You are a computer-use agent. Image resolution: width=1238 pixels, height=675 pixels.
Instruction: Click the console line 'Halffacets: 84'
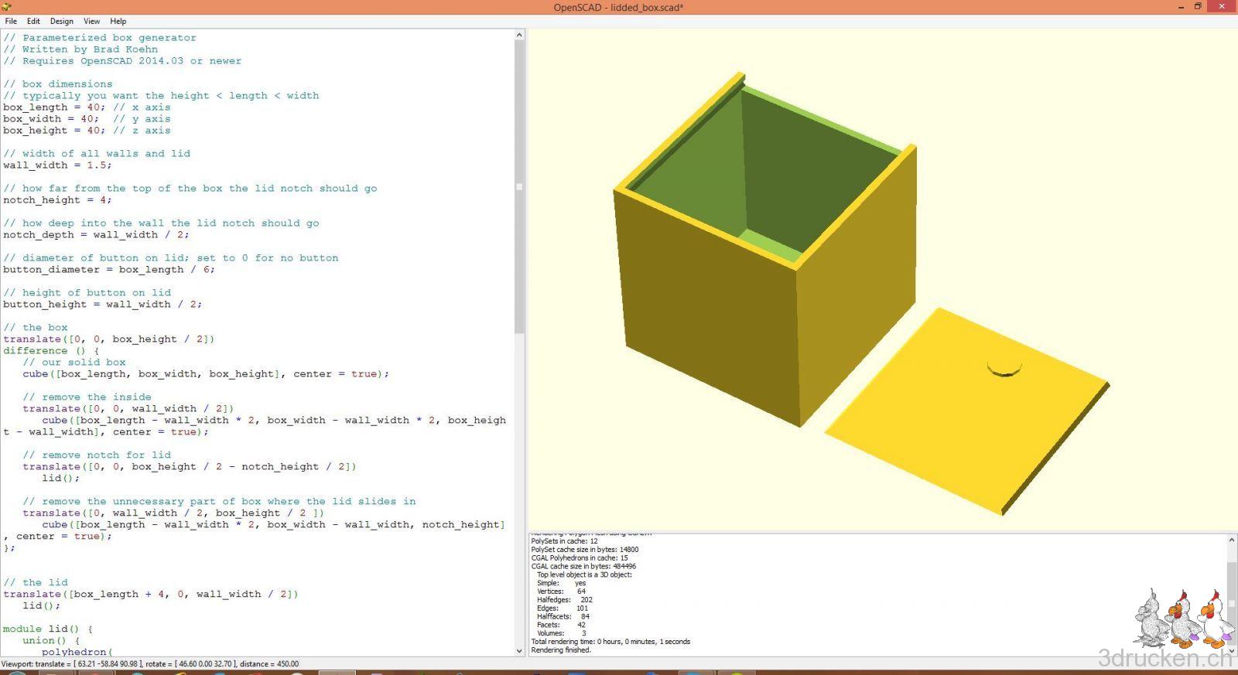coord(563,617)
